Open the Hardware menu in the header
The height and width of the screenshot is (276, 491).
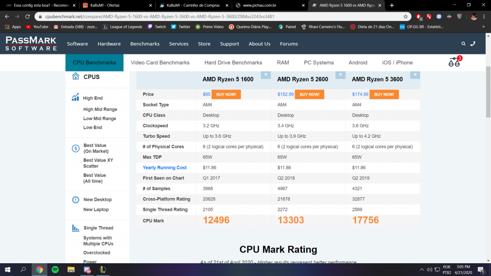tap(109, 44)
